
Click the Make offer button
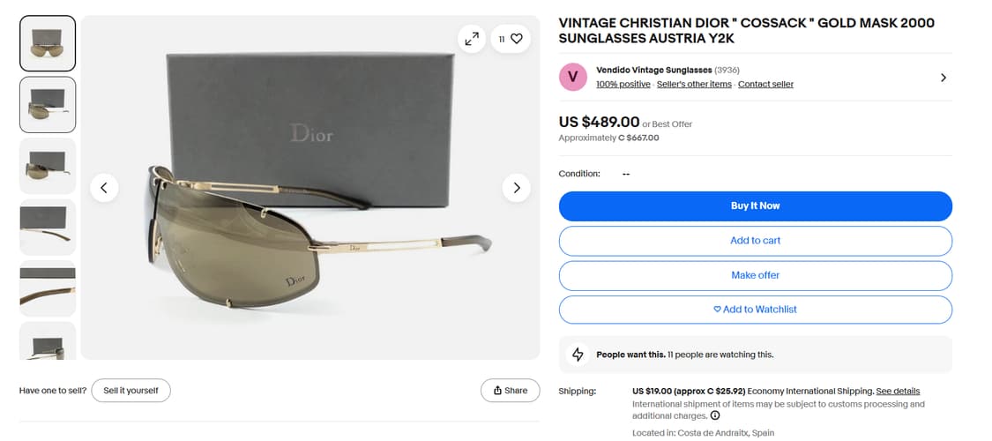point(756,275)
